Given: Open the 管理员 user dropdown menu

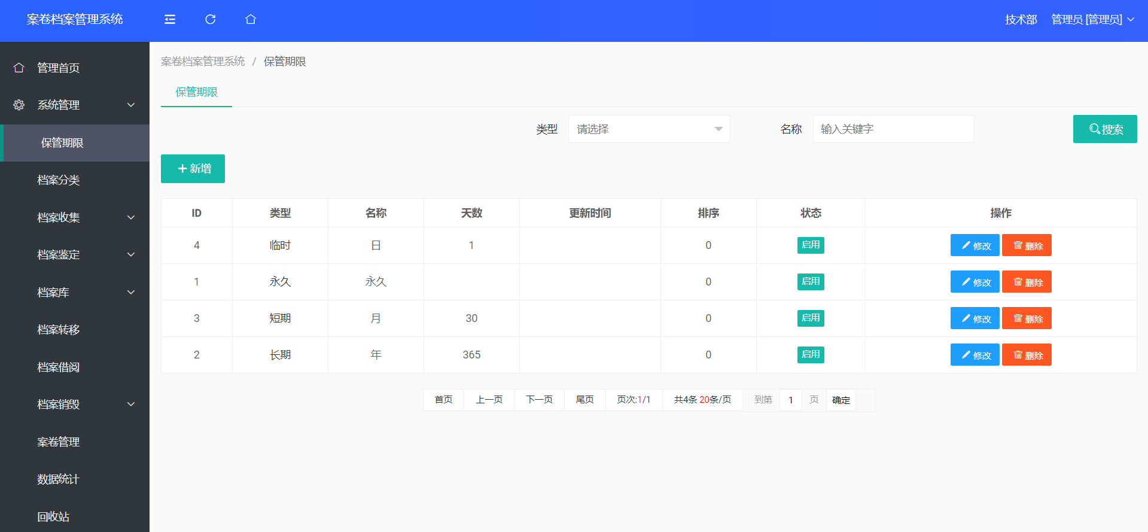Looking at the screenshot, I should [x=1092, y=20].
